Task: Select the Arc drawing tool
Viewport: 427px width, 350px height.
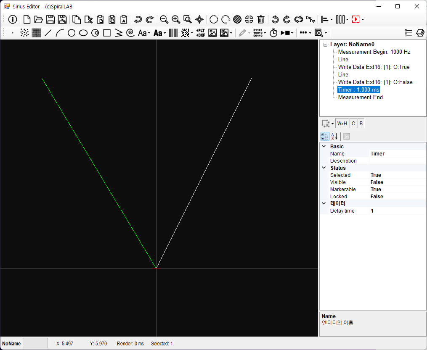Action: pyautogui.click(x=60, y=33)
